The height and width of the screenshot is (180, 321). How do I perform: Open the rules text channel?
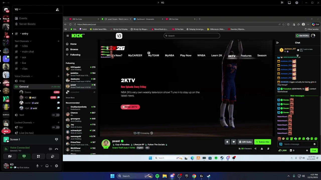click(25, 46)
